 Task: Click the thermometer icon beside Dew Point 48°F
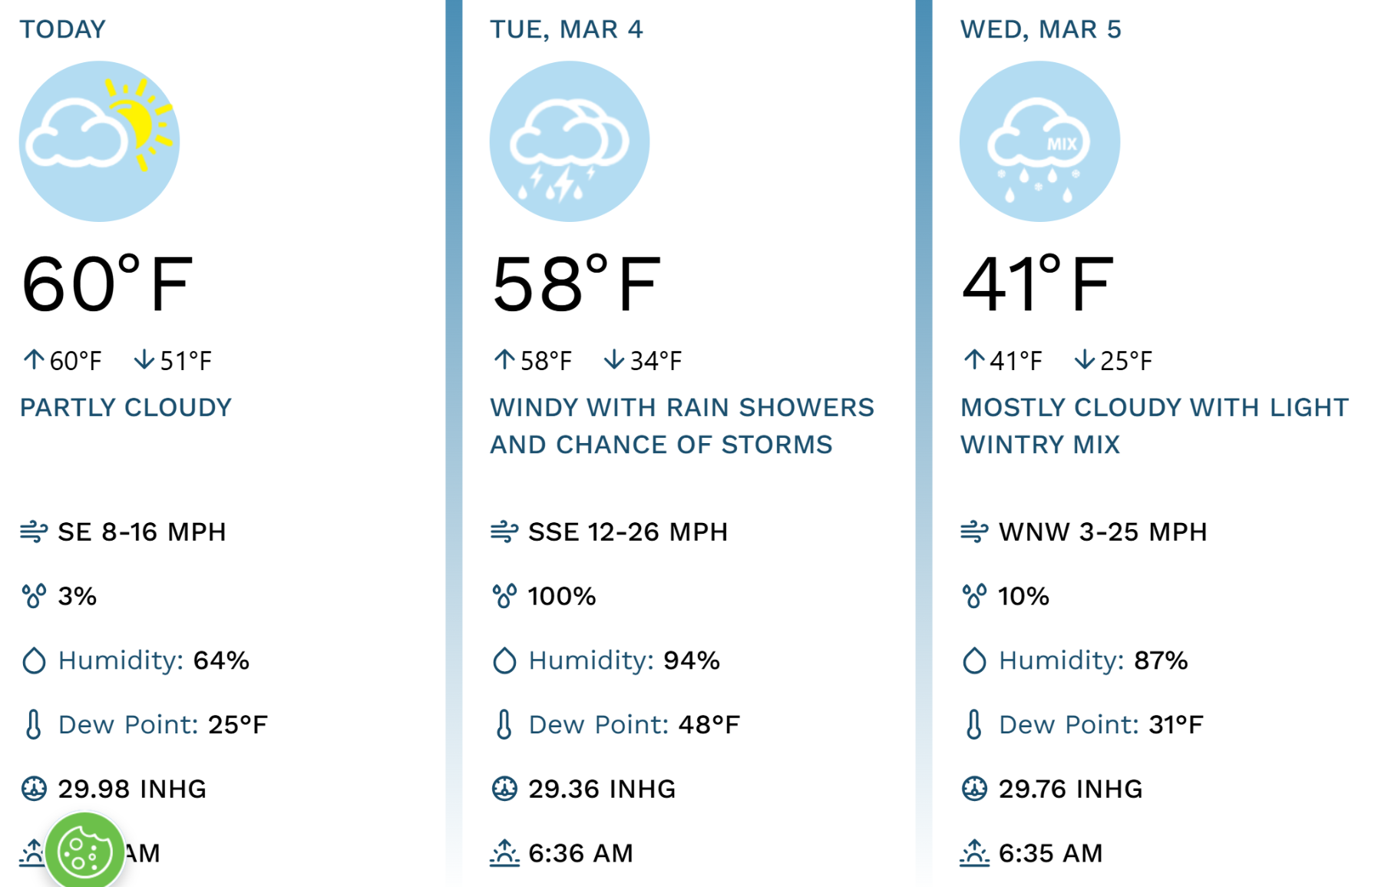coord(504,724)
